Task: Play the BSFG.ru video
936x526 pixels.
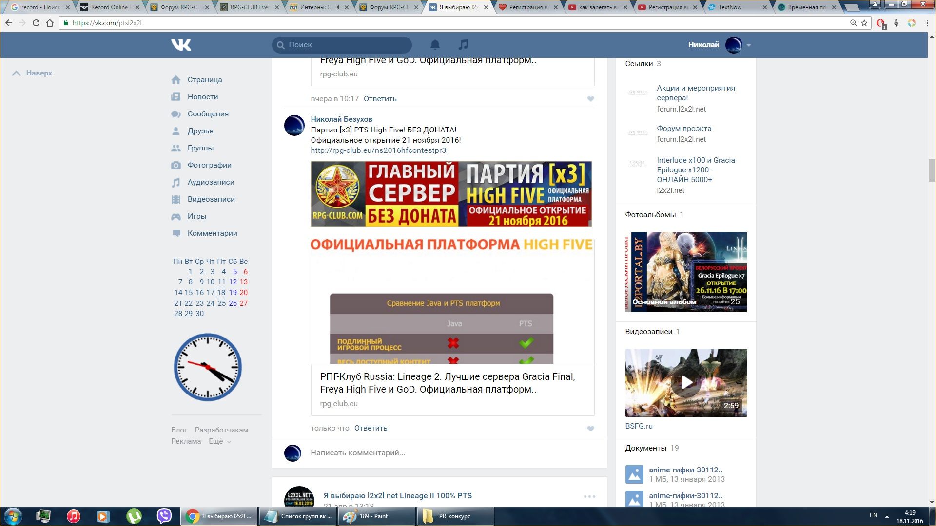Action: click(686, 383)
